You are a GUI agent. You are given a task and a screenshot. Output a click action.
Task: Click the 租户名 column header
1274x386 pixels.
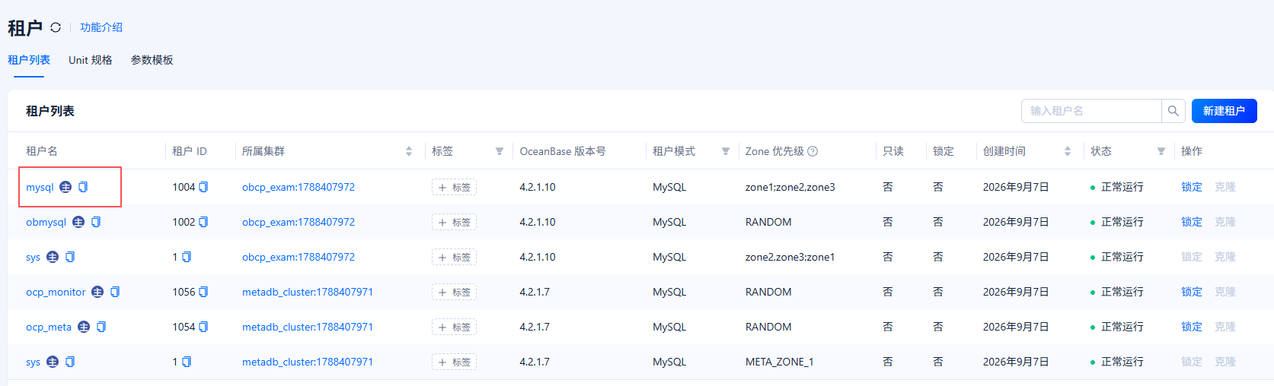(x=42, y=151)
